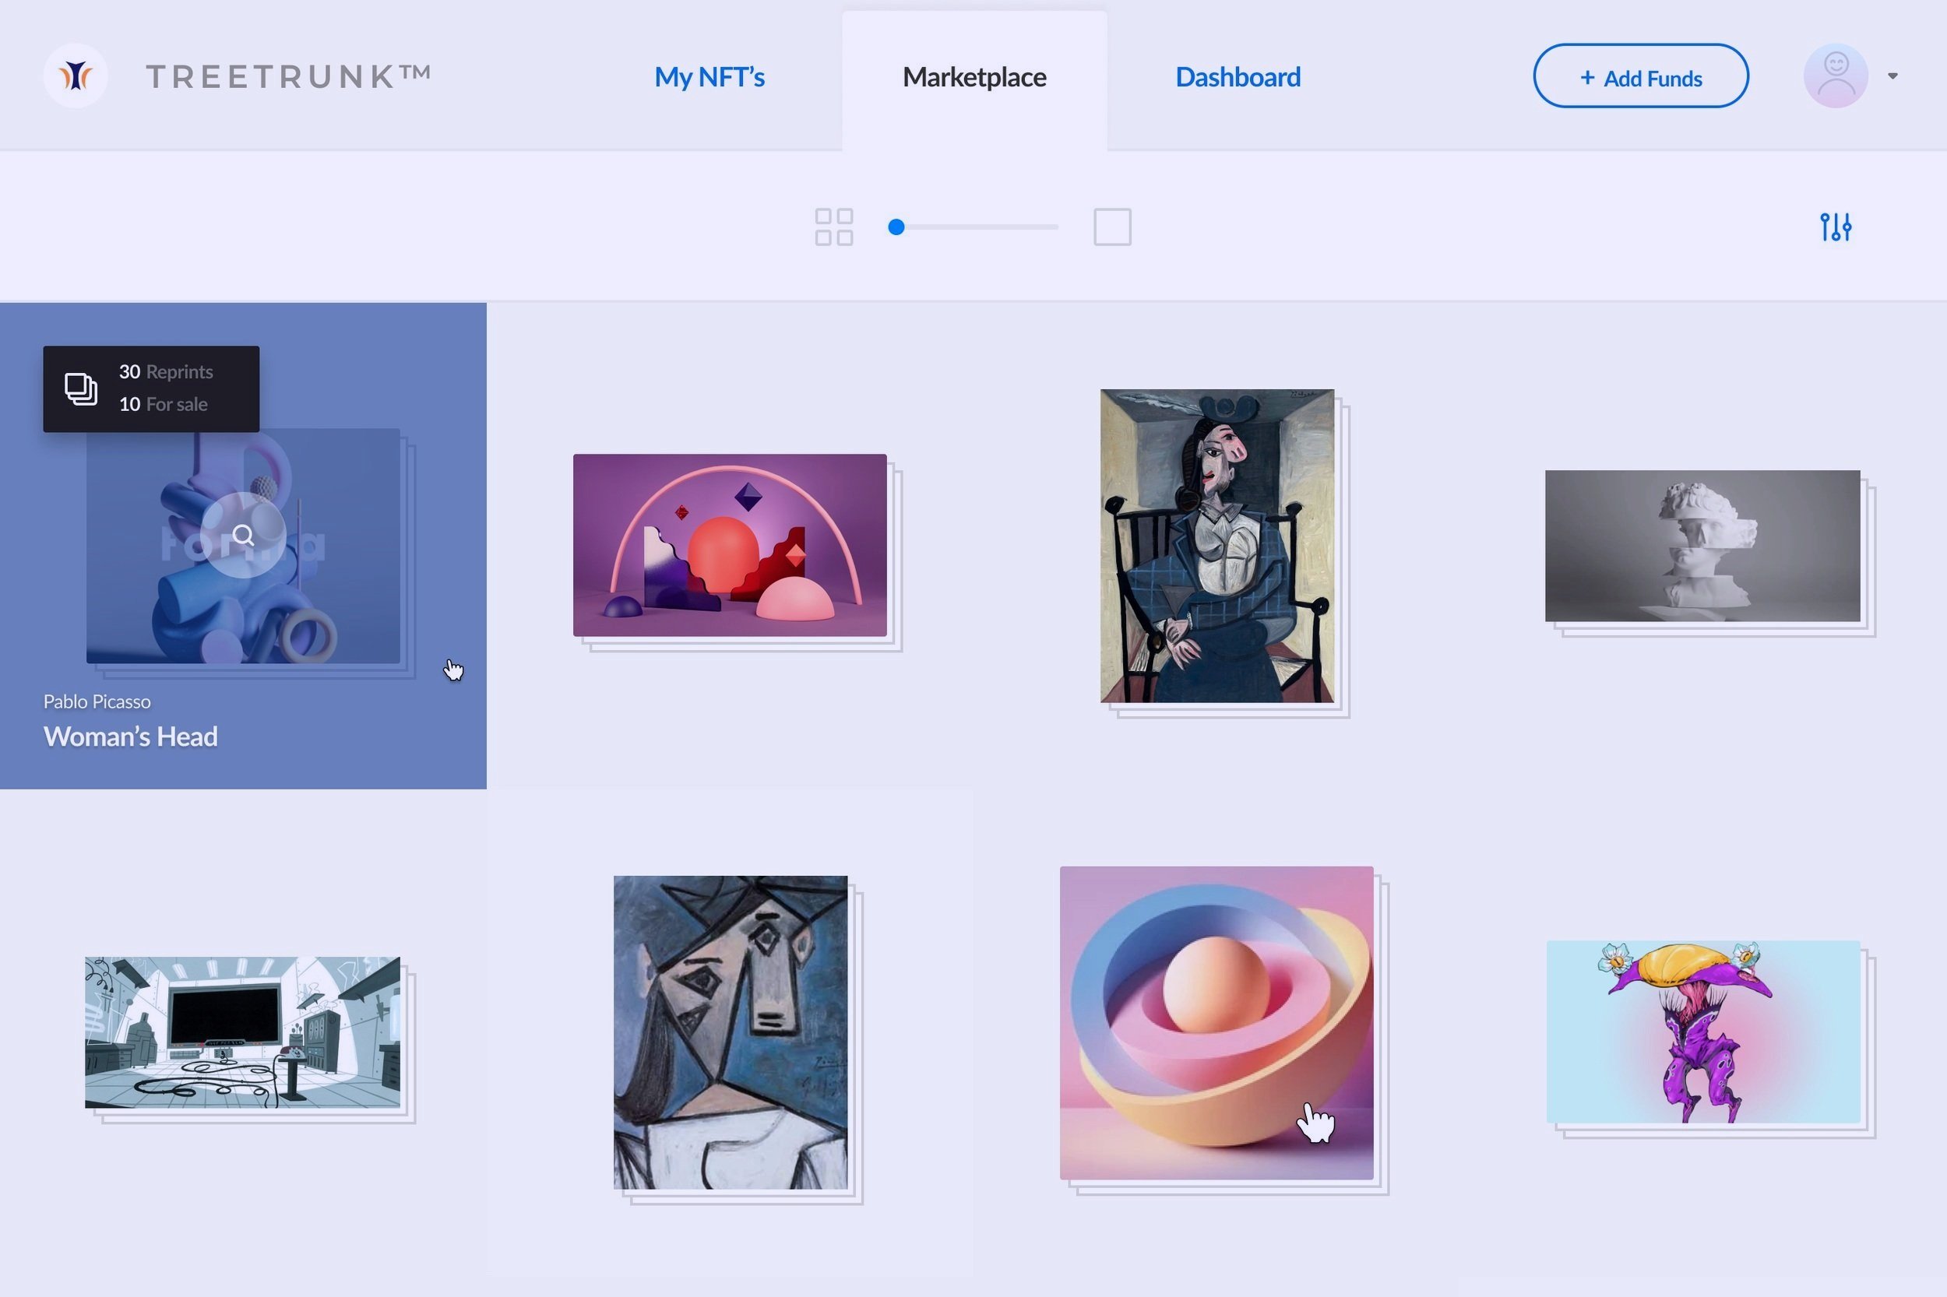Switch to single large view icon

pyautogui.click(x=1112, y=227)
